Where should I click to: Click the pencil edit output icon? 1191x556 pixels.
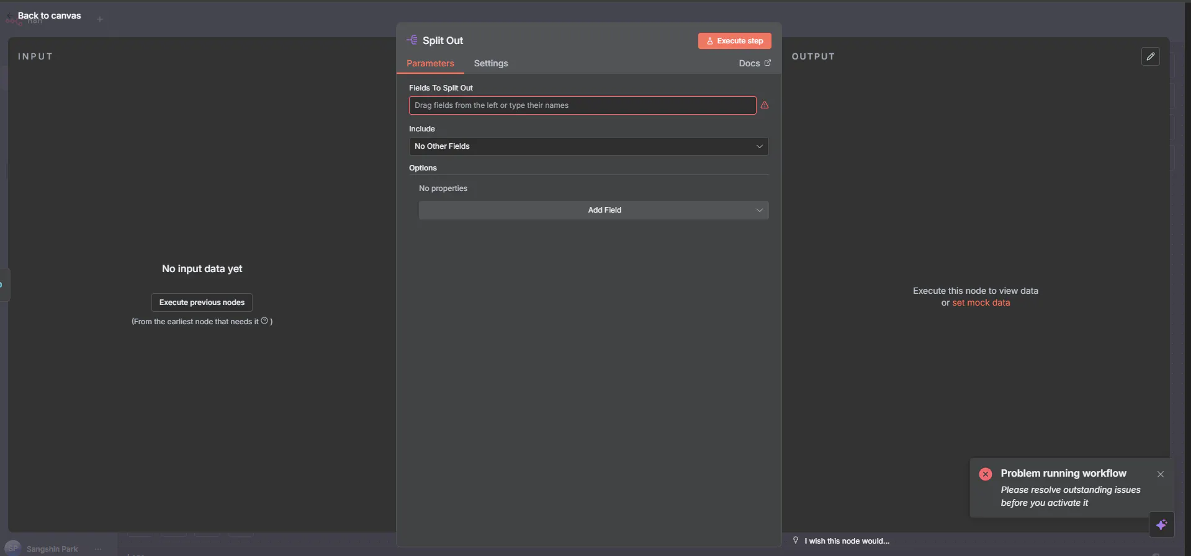click(x=1150, y=56)
